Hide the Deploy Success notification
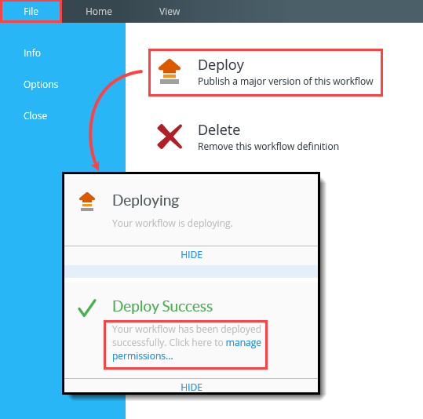The width and height of the screenshot is (423, 419). [x=191, y=387]
